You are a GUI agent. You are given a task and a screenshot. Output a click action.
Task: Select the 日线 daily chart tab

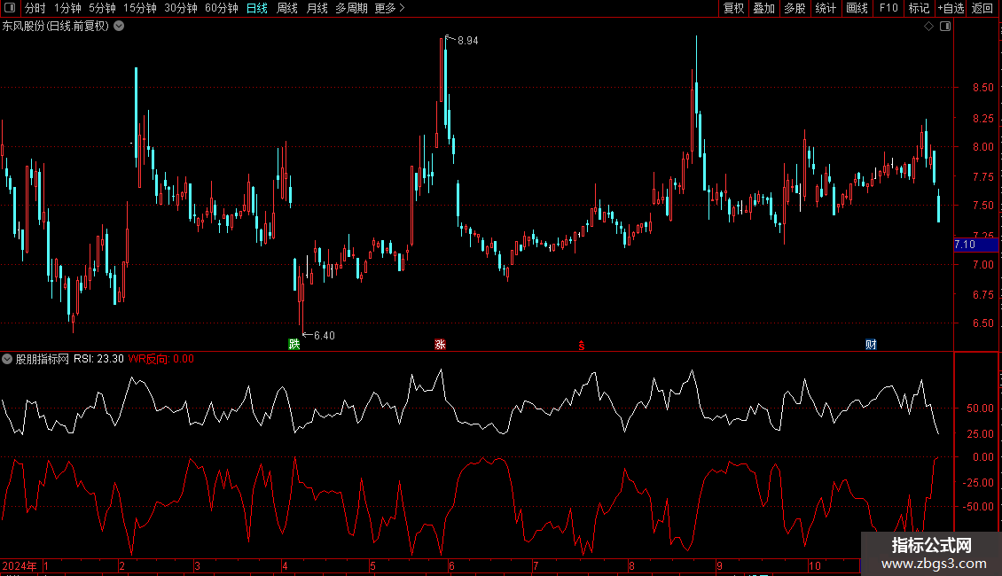pyautogui.click(x=257, y=8)
